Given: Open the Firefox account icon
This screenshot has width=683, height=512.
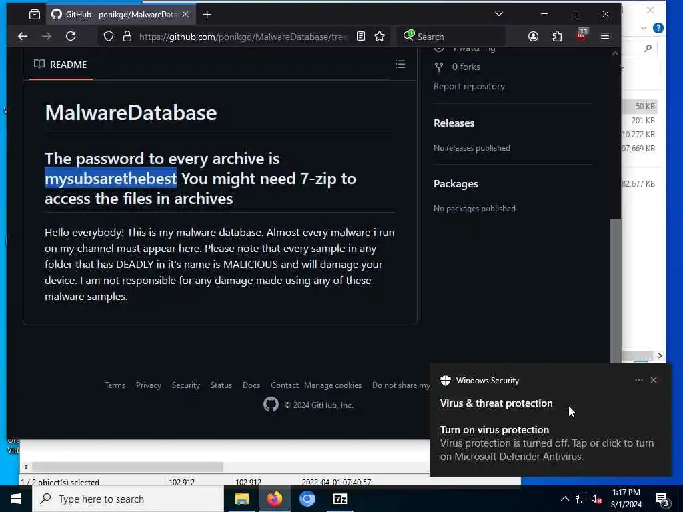Looking at the screenshot, I should click(x=533, y=37).
